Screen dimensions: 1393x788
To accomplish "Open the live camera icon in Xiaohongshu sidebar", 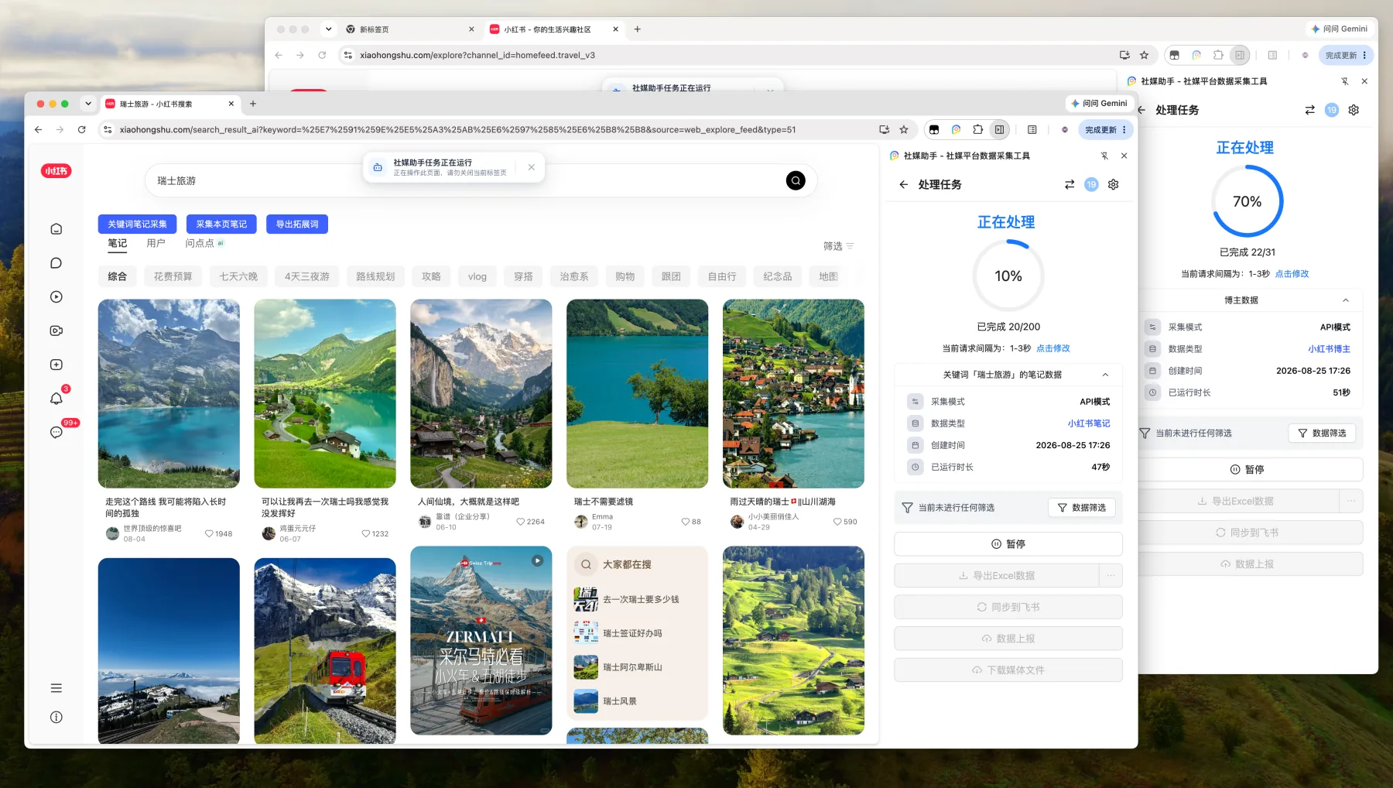I will [x=56, y=331].
